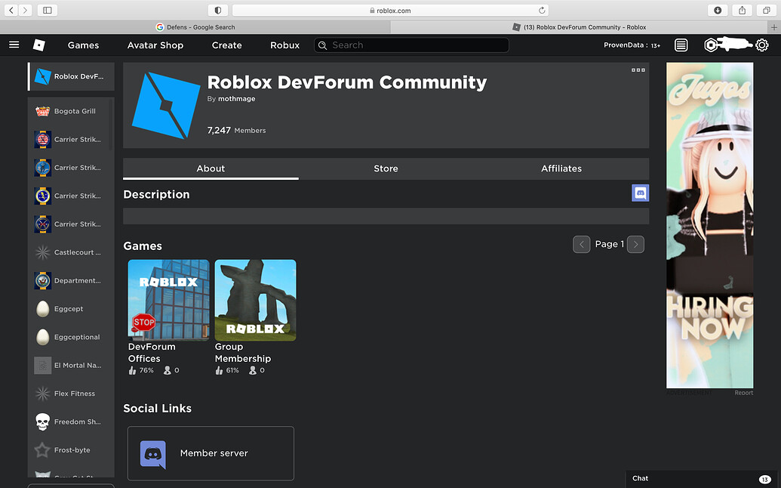Select Department group in sidebar
781x488 pixels.
[71, 280]
